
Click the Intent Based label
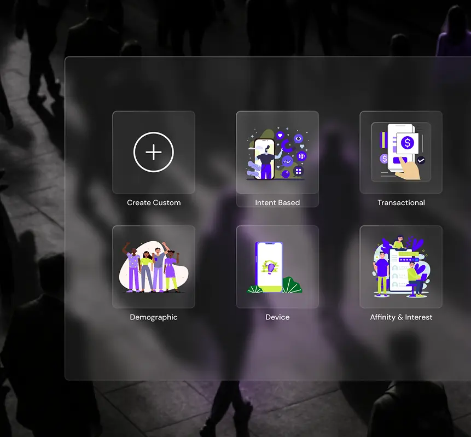[x=277, y=202]
